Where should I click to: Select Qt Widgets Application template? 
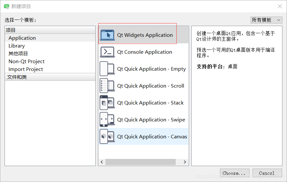pos(143,35)
